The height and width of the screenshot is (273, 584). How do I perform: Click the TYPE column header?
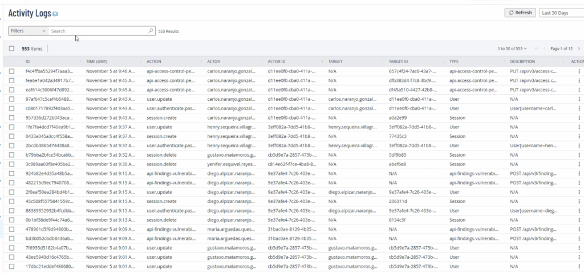454,61
